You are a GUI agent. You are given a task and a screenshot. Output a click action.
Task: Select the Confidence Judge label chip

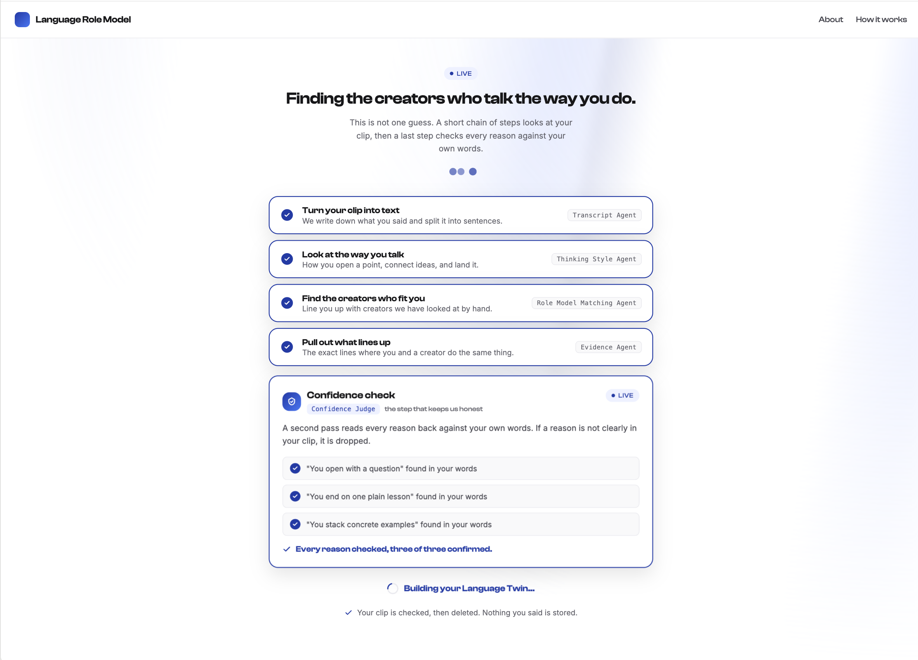point(343,409)
